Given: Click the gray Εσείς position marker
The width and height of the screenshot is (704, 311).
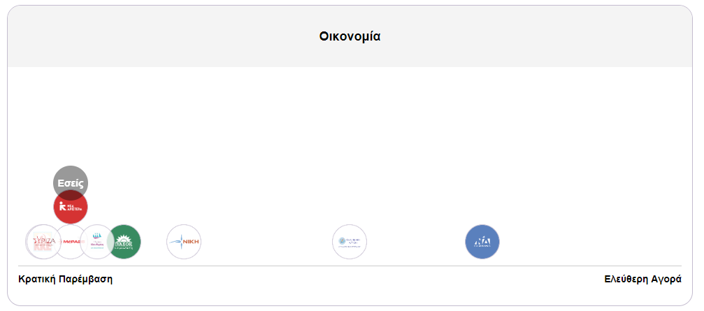Looking at the screenshot, I should [x=71, y=181].
